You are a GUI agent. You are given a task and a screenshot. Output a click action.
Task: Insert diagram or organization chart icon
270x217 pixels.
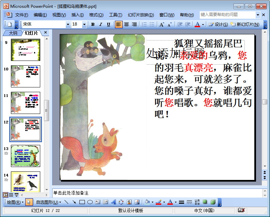coord(121,202)
